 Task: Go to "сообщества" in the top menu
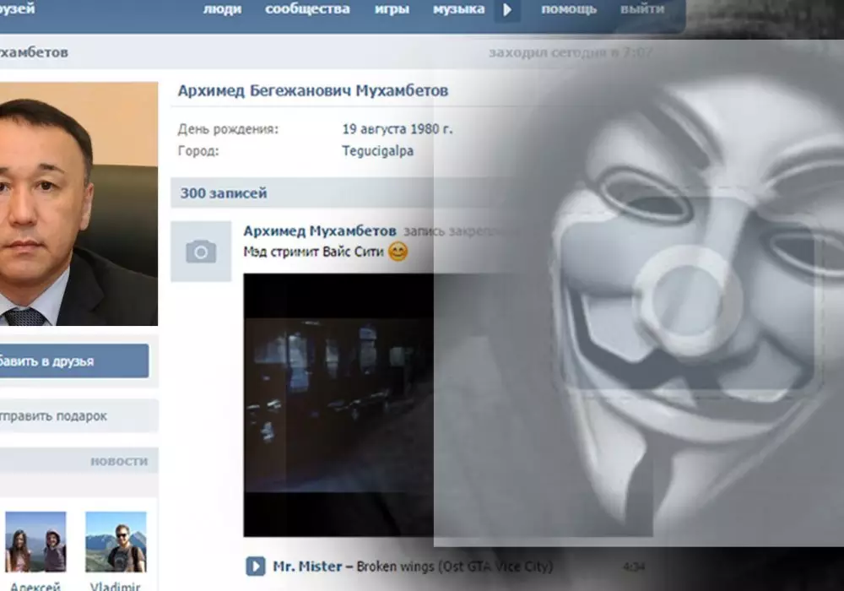click(x=307, y=9)
